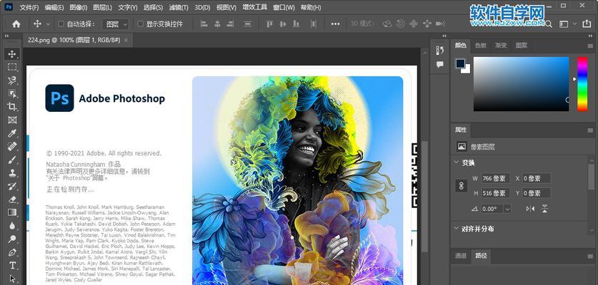Click the flip horizontal icon in Transform
Screen dimensions: 598x285
pos(530,209)
